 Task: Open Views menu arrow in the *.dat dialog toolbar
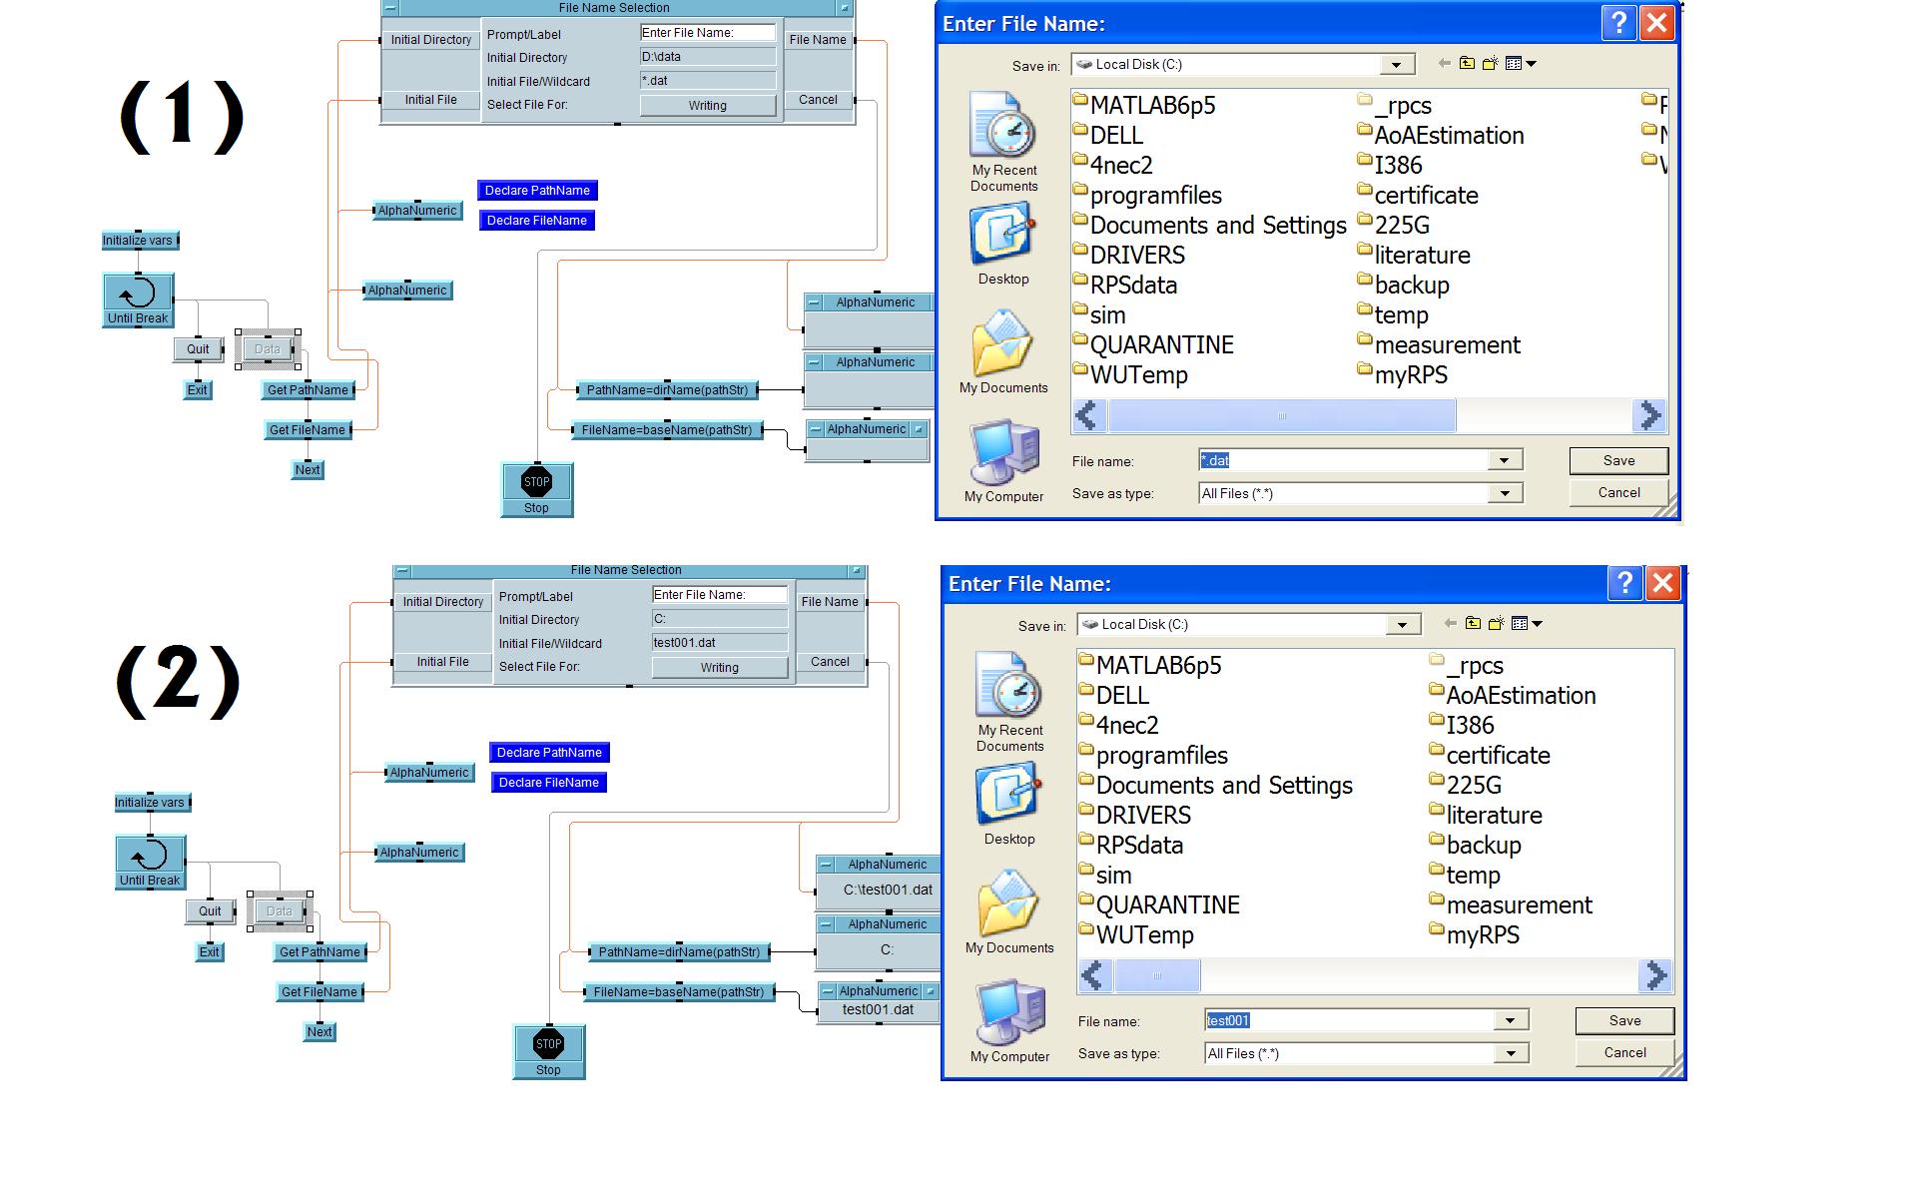coord(1532,64)
